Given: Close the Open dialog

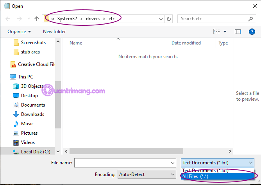Looking at the screenshot, I should tap(255, 6).
